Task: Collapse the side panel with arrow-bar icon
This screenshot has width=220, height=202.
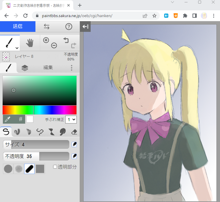Action: 85,27
